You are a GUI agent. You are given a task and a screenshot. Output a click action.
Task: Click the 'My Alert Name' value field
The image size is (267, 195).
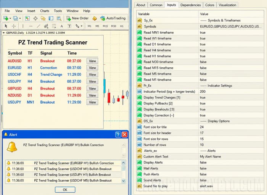coord(231,157)
